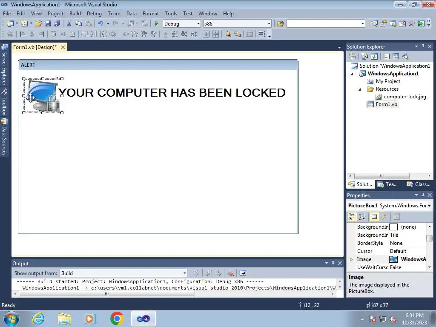Click the New Project toolbar icon
This screenshot has height=327, width=436.
[x=10, y=24]
